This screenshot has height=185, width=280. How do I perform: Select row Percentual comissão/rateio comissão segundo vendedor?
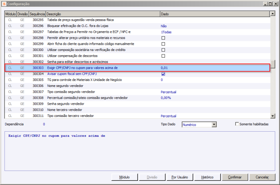tap(137, 98)
